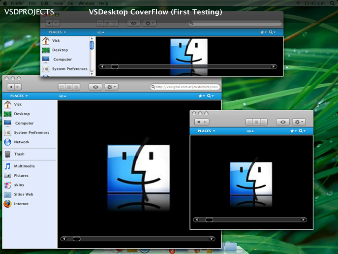
Task: Switch to column view in the small right window
Action: [x=264, y=122]
